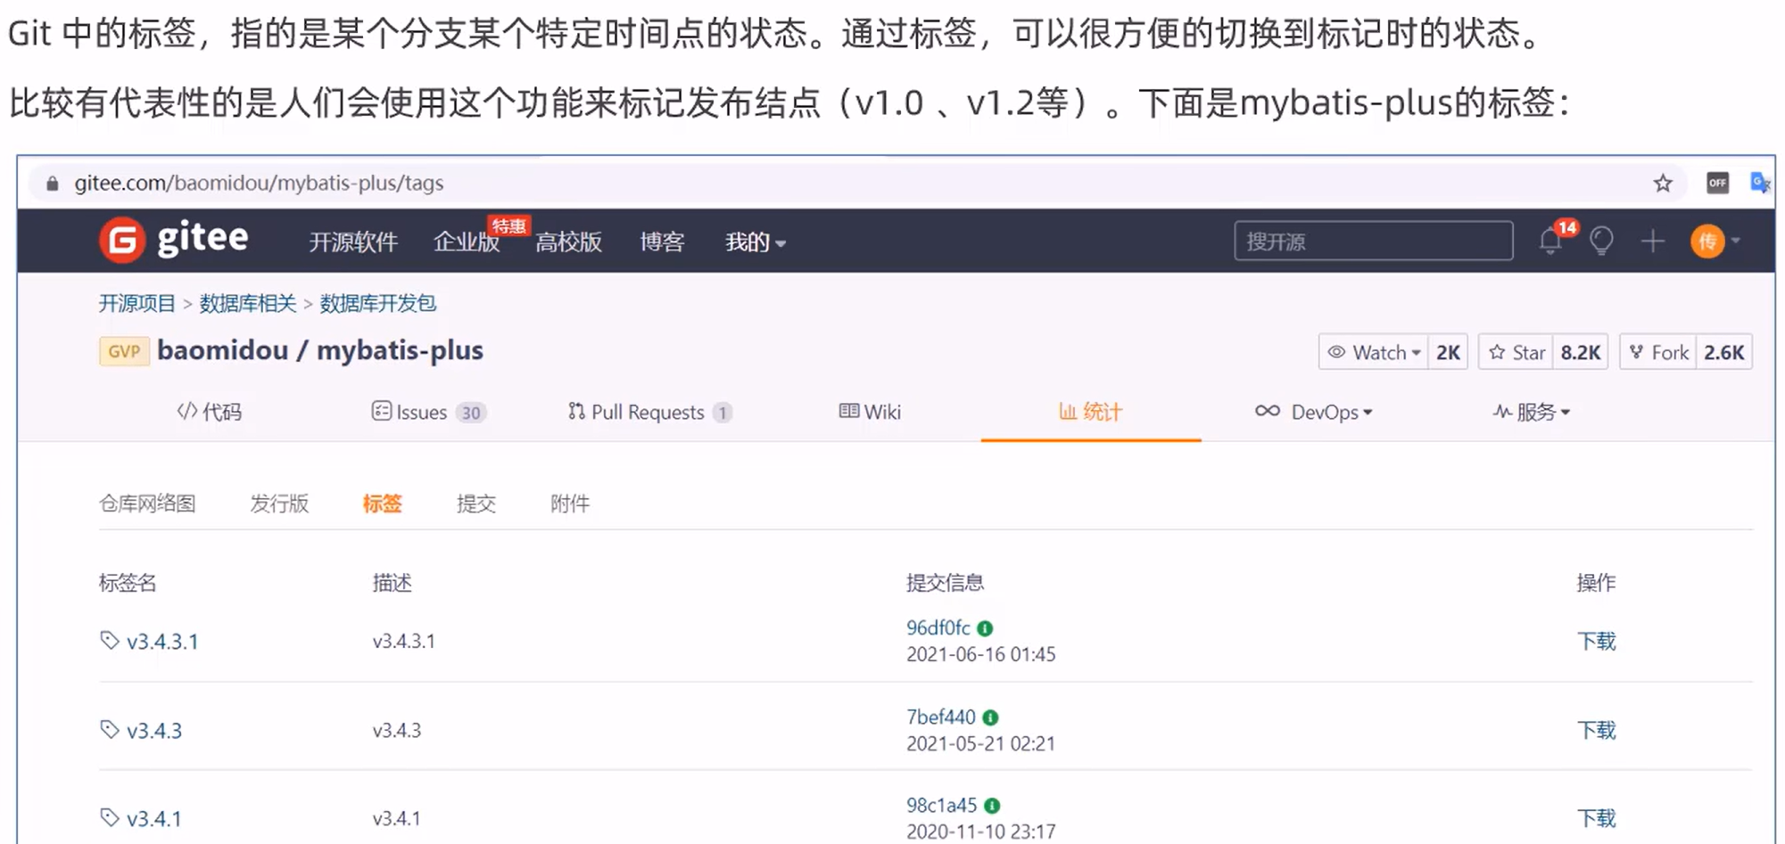The height and width of the screenshot is (844, 1785).
Task: Open the v3.4.3 tag link
Action: click(154, 731)
